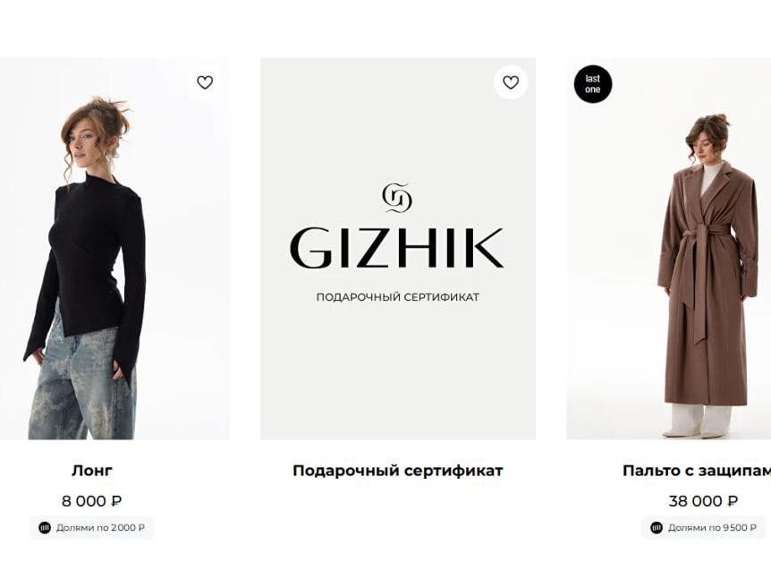Click 'Долями по 9 500 ₽' installment button
Viewport: 771px width, 579px height.
[703, 528]
